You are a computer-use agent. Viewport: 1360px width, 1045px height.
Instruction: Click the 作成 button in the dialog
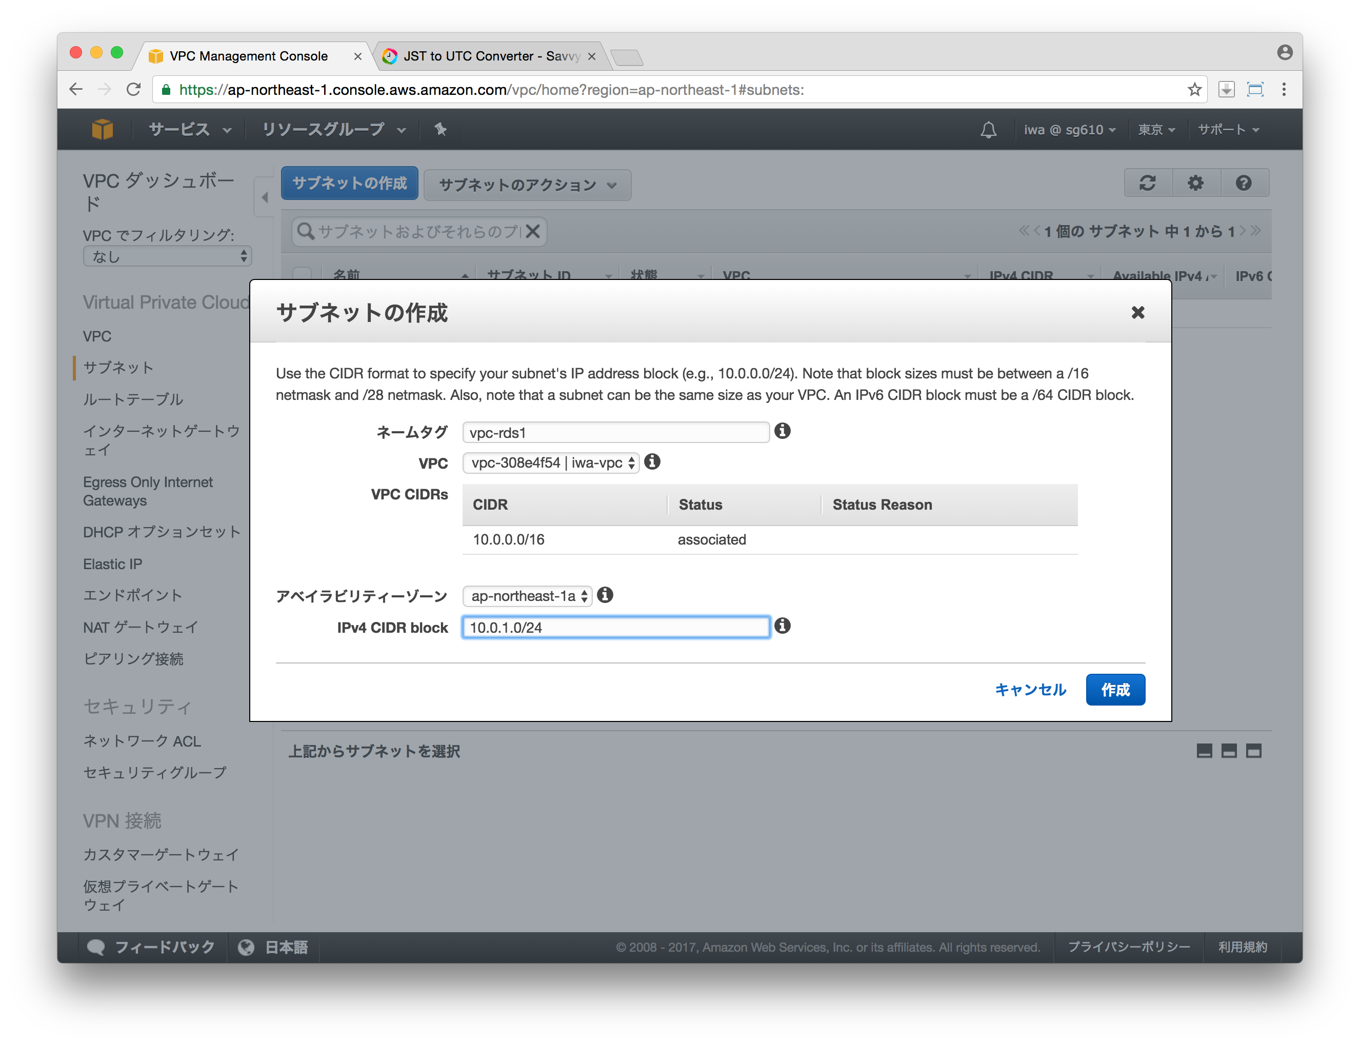(x=1115, y=689)
